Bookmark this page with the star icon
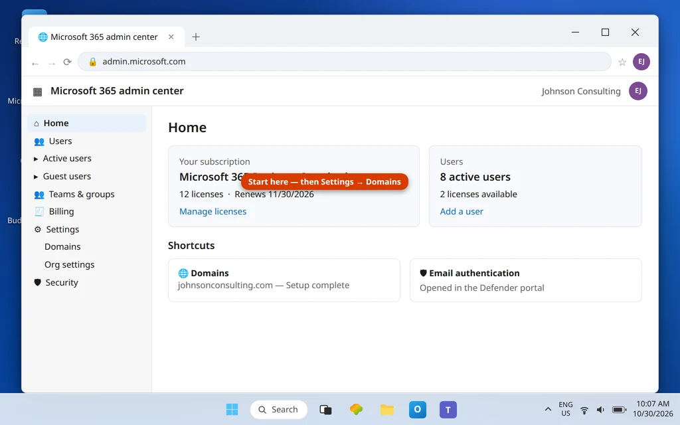The height and width of the screenshot is (425, 680). pyautogui.click(x=622, y=62)
